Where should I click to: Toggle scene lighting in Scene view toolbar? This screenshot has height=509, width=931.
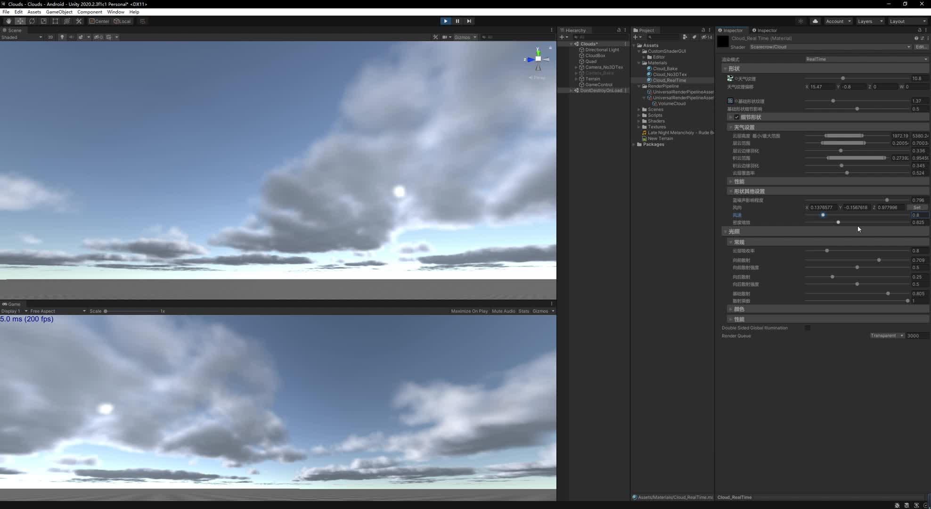pyautogui.click(x=62, y=37)
